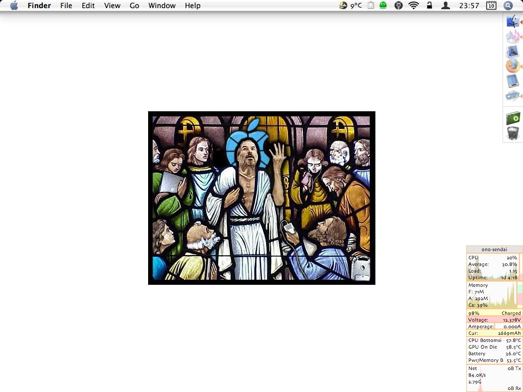Click the green ghost menu bar icon
Screen dimensions: 523x392
click(383, 5)
